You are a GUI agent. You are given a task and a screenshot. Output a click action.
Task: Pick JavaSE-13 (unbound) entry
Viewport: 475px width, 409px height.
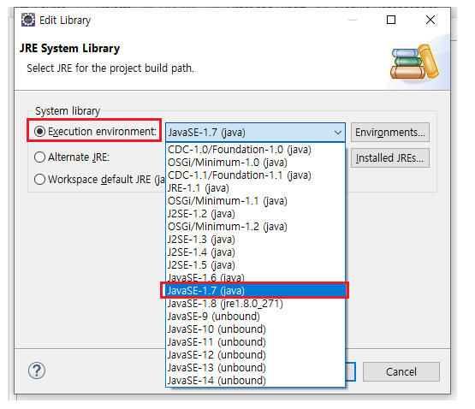point(255,367)
